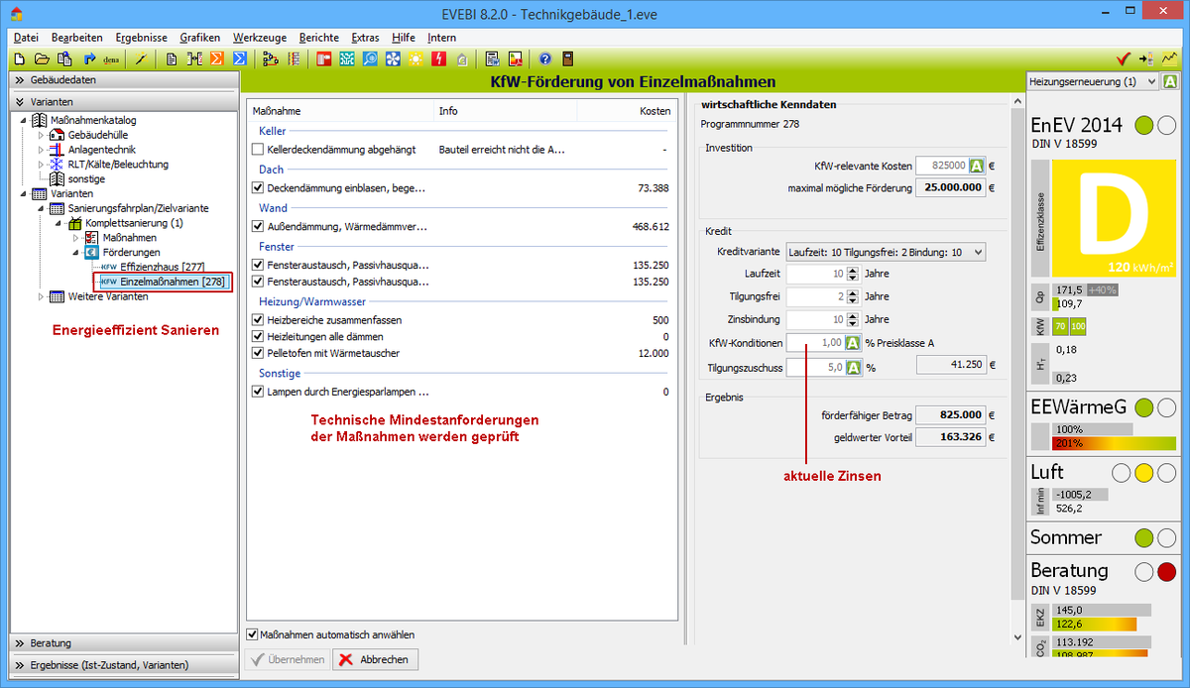Open the Werkzeuge menu
The width and height of the screenshot is (1190, 688).
258,37
